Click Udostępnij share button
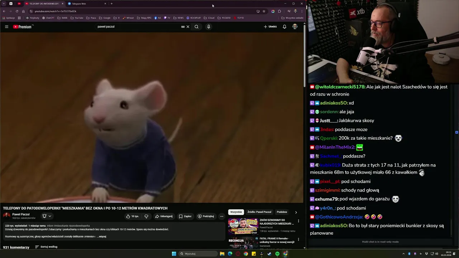The width and height of the screenshot is (459, 258). [164, 216]
